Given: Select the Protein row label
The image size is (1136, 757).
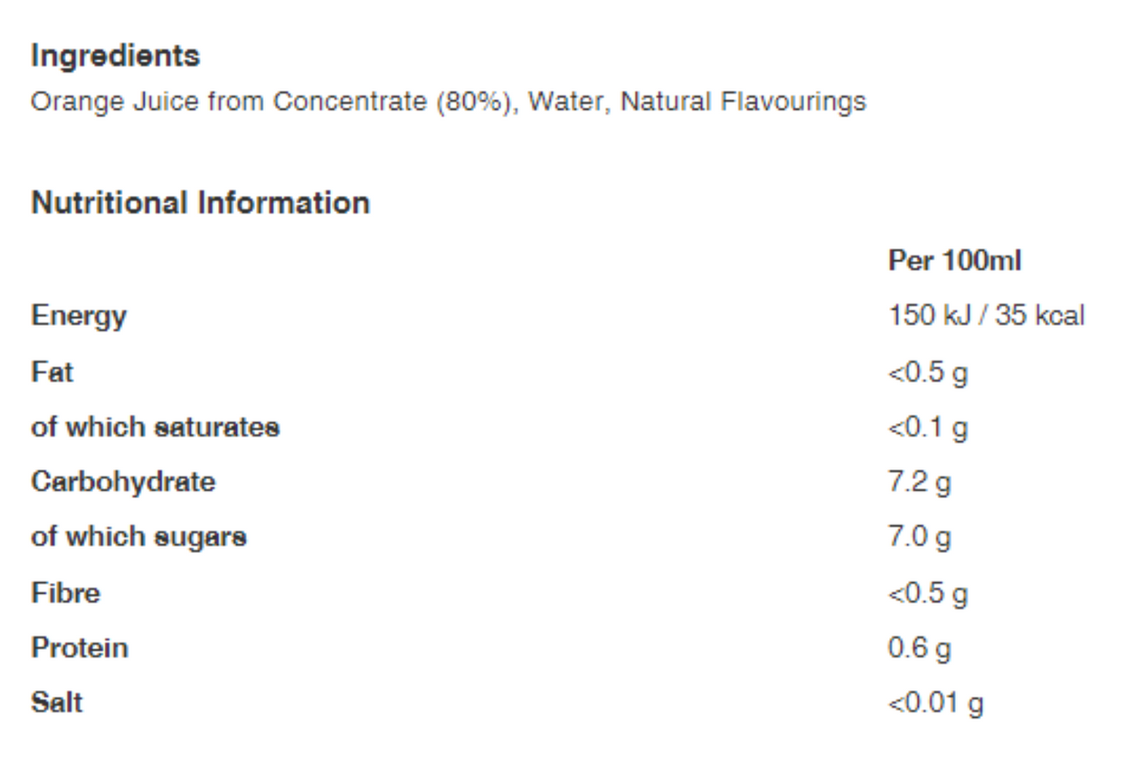Looking at the screenshot, I should point(80,647).
